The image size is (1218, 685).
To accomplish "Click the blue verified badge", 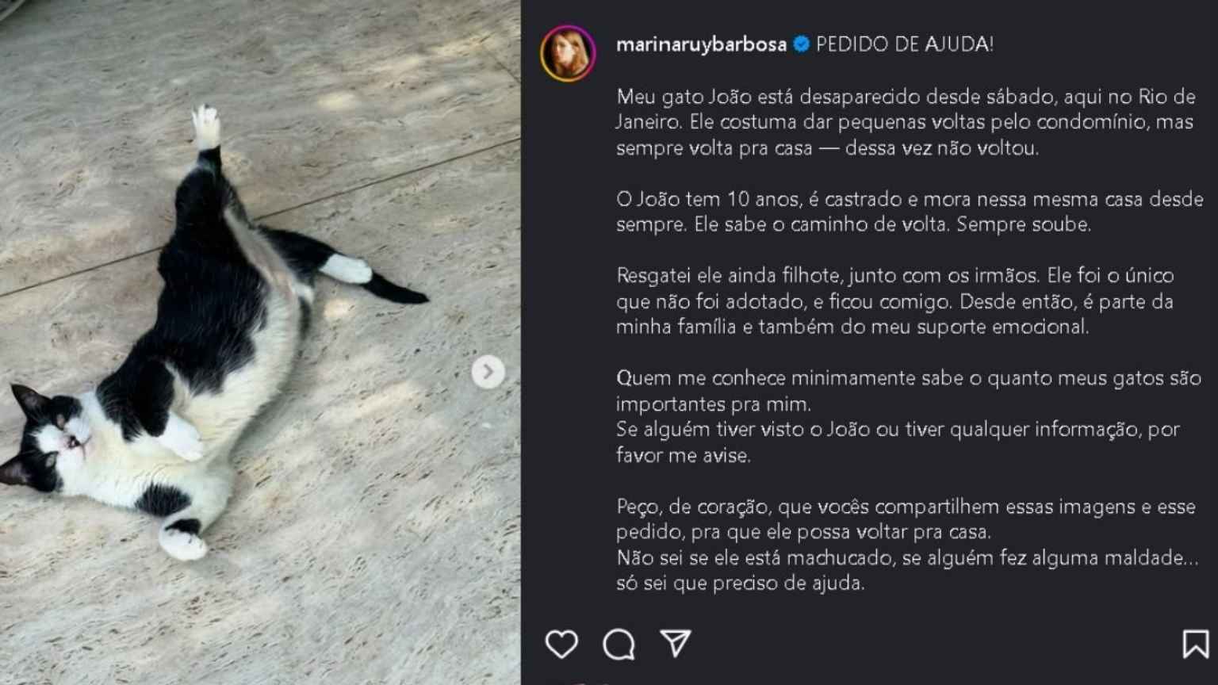I will (801, 44).
